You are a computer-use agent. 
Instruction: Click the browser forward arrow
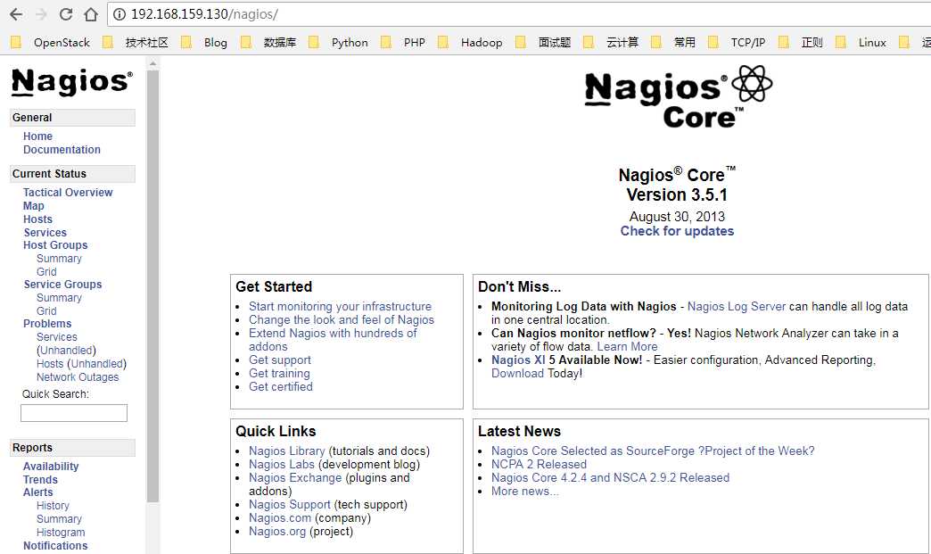[41, 13]
